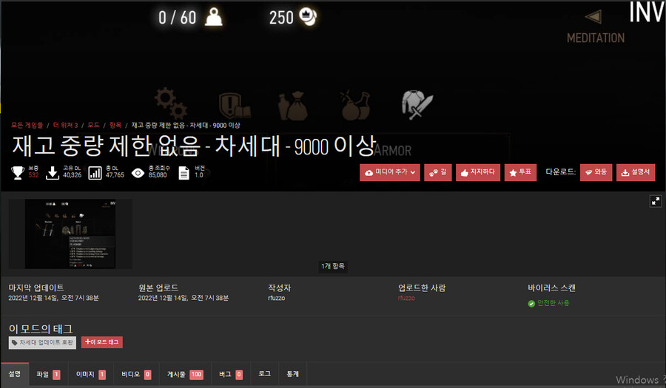Click the 마지막 업데이트 date text
This screenshot has width=666, height=388.
[53, 298]
